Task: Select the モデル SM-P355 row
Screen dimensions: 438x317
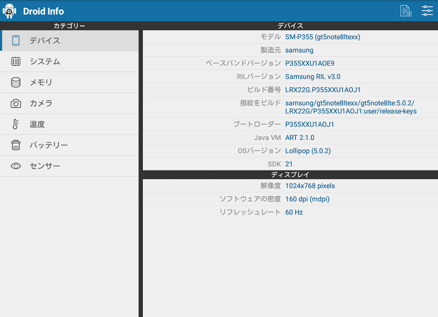Action: coord(290,37)
